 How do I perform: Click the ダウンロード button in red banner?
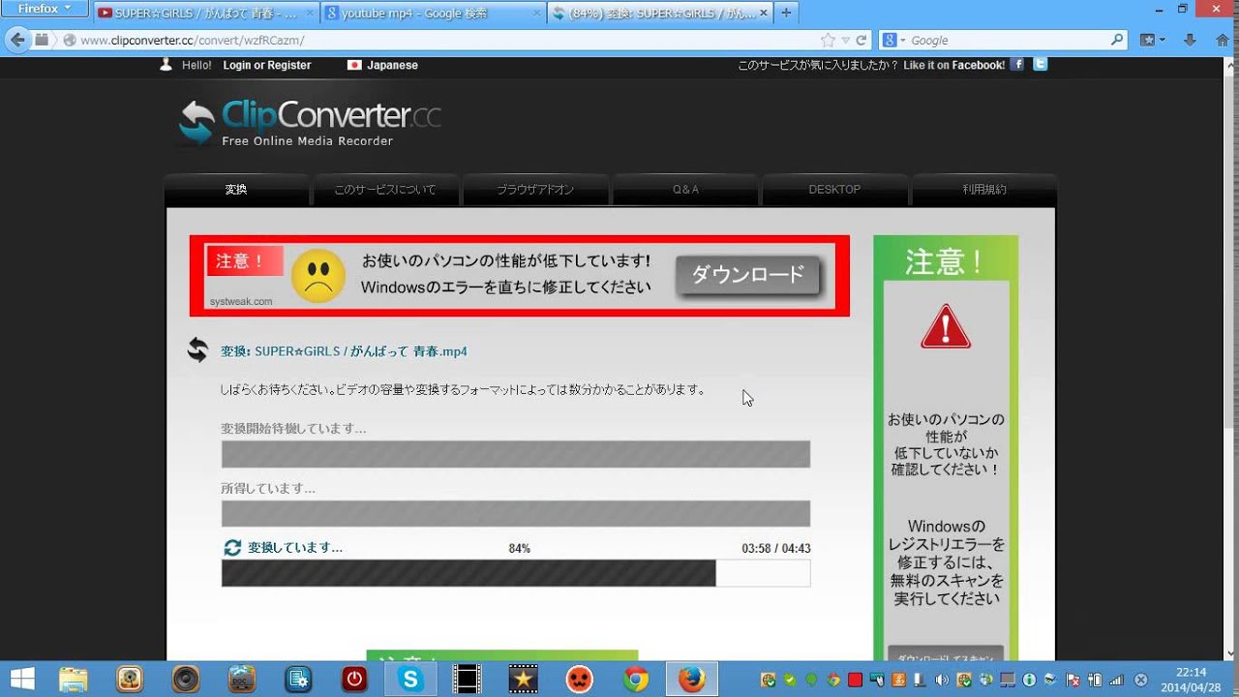tap(747, 275)
